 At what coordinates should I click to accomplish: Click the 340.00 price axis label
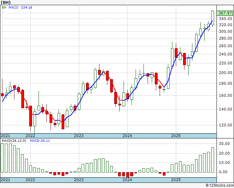pyautogui.click(x=225, y=19)
